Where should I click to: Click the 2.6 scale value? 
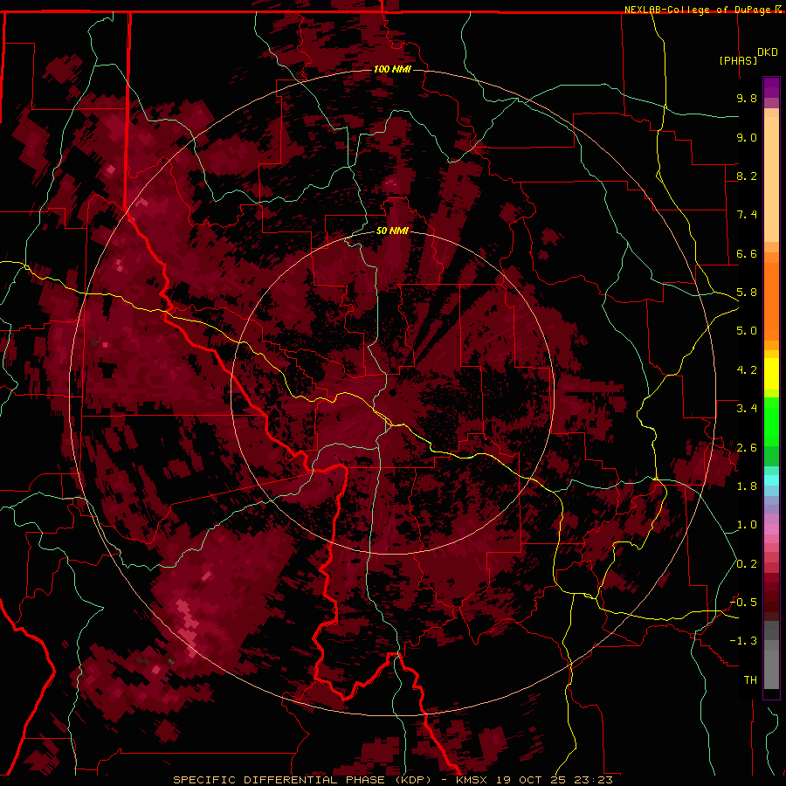click(x=747, y=447)
